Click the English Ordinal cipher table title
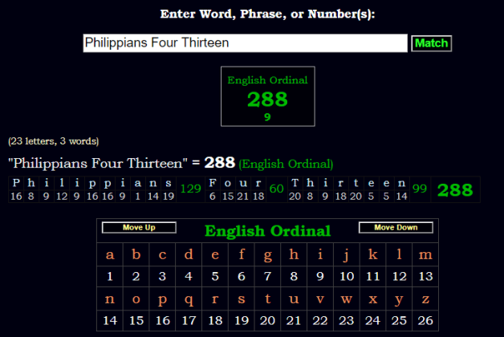This screenshot has height=337, width=504. (x=267, y=231)
